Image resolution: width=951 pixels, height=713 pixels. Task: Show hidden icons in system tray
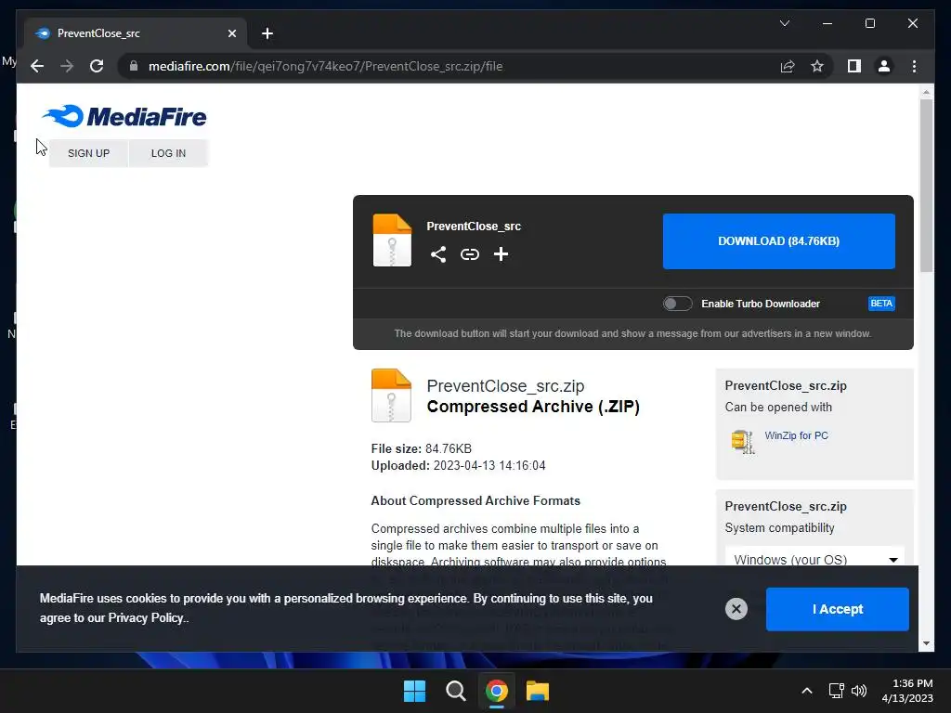[x=807, y=691]
